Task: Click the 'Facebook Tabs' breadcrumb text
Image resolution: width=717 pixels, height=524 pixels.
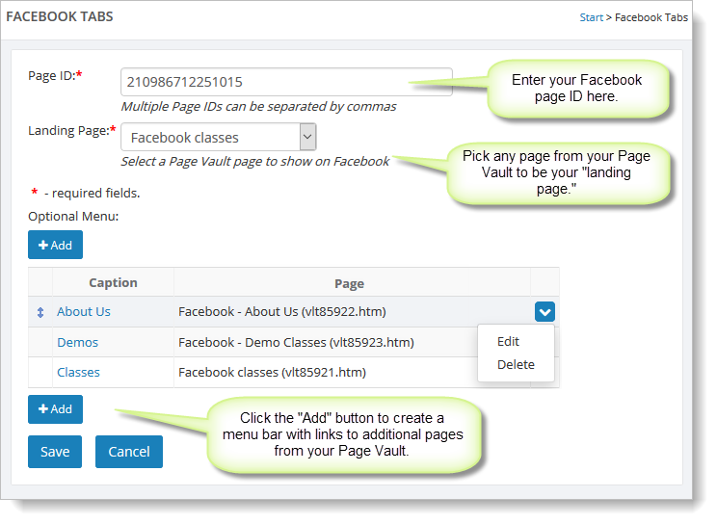Action: tap(651, 17)
